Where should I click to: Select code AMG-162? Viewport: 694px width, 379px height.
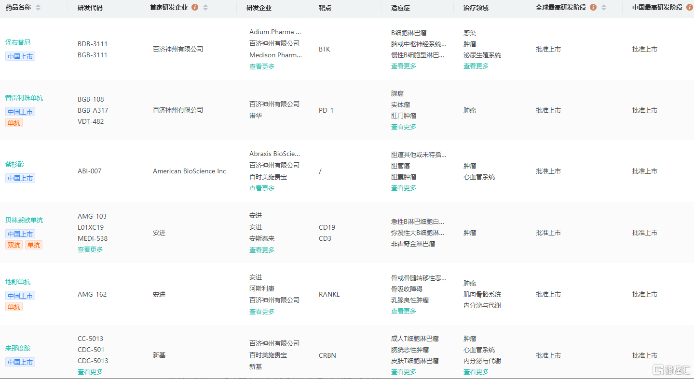tap(92, 294)
